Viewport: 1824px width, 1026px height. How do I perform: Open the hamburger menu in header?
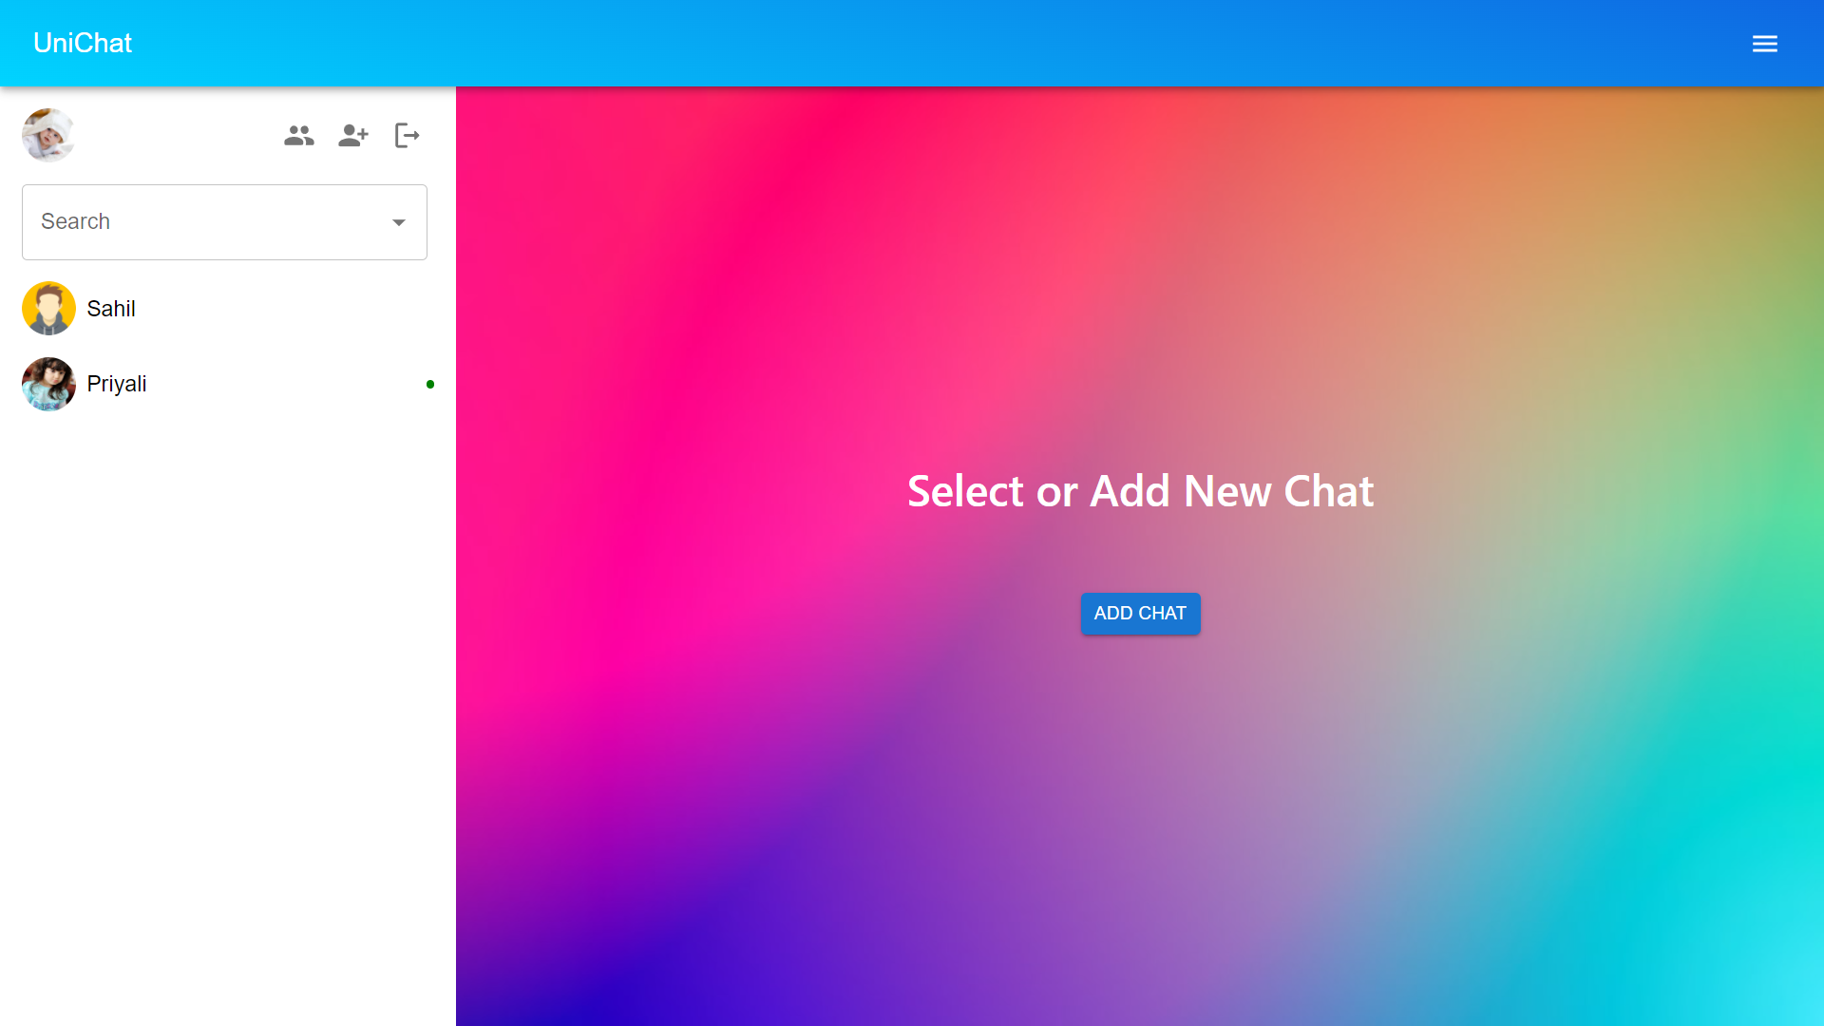(1764, 44)
